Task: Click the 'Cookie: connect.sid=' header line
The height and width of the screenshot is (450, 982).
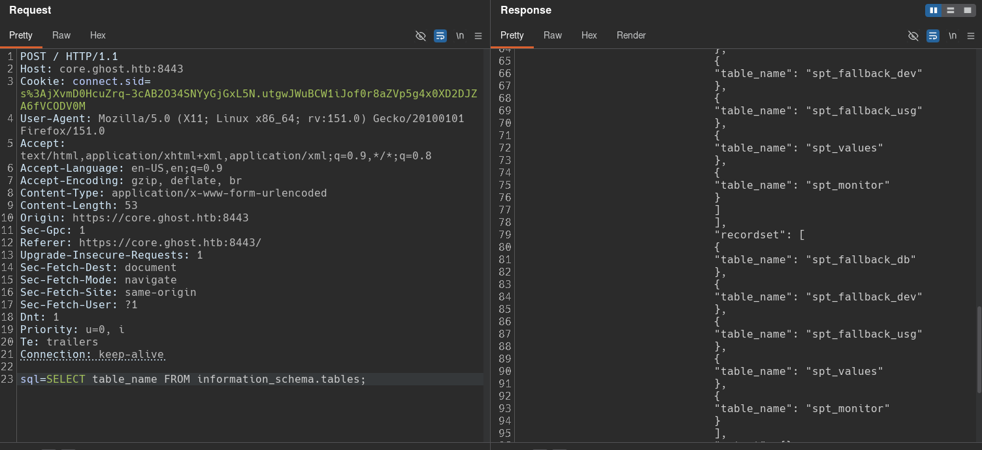Action: tap(86, 81)
